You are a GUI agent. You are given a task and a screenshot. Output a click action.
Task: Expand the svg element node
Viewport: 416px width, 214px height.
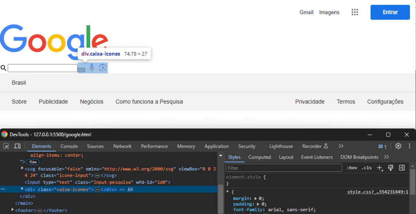[x=22, y=168]
